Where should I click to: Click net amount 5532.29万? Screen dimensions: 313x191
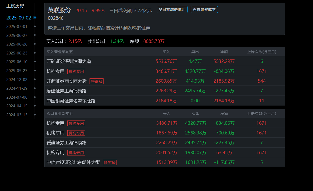coord(224,61)
